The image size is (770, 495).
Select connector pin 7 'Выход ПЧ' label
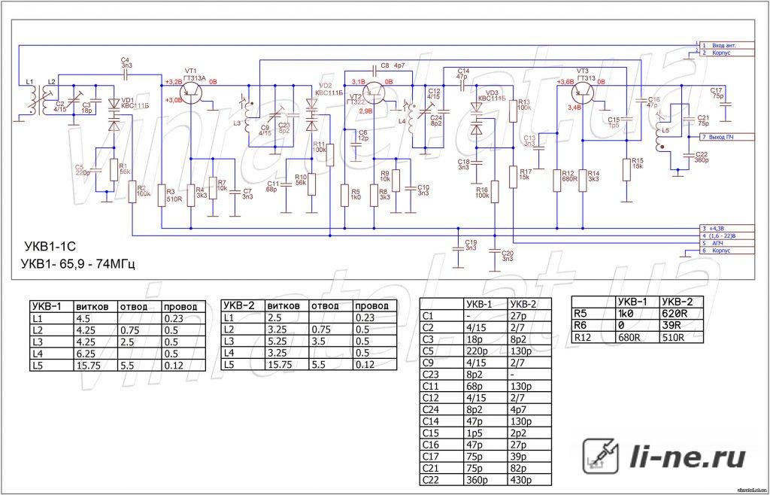[x=727, y=137]
